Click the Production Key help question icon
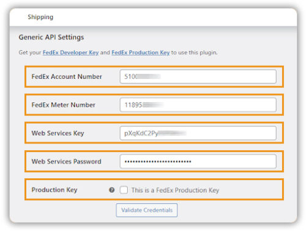This screenshot has width=306, height=232. [x=111, y=190]
